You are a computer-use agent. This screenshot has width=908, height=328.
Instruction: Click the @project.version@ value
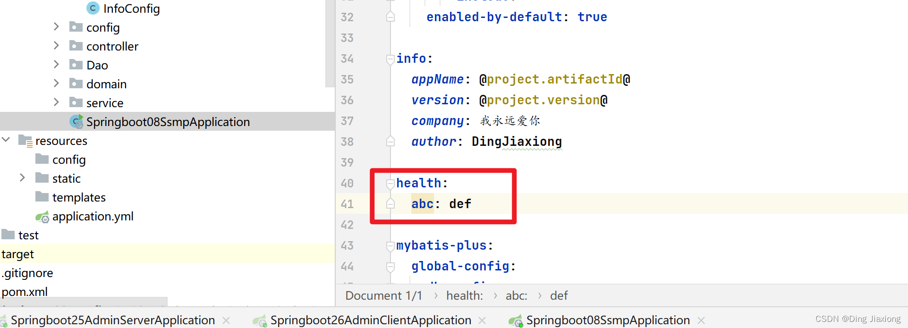pyautogui.click(x=543, y=100)
